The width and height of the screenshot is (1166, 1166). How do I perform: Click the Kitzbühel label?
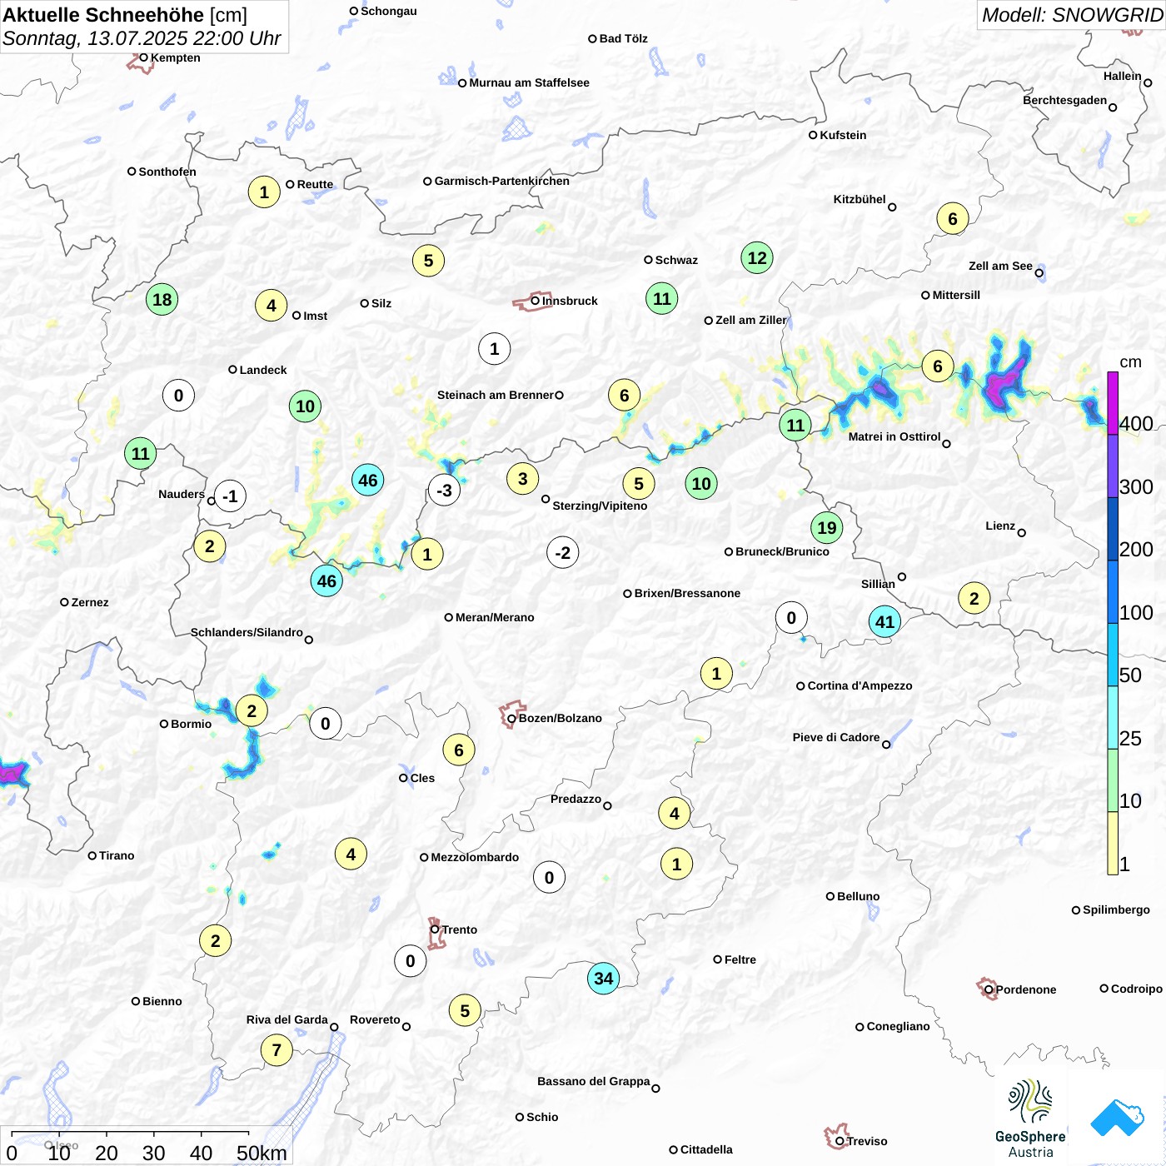860,199
